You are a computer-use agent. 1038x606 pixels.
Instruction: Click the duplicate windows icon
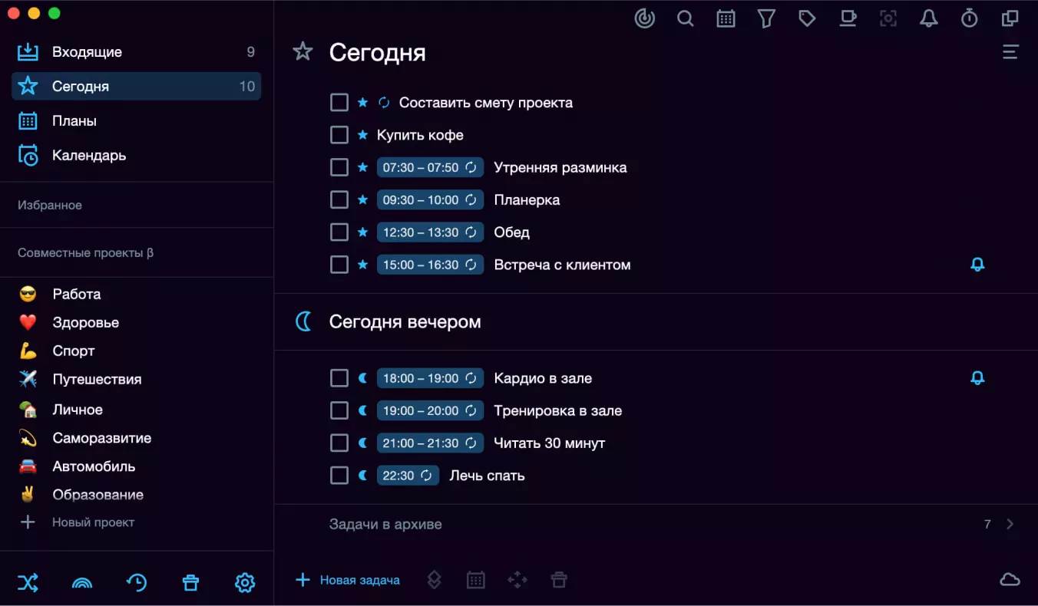(x=1010, y=18)
